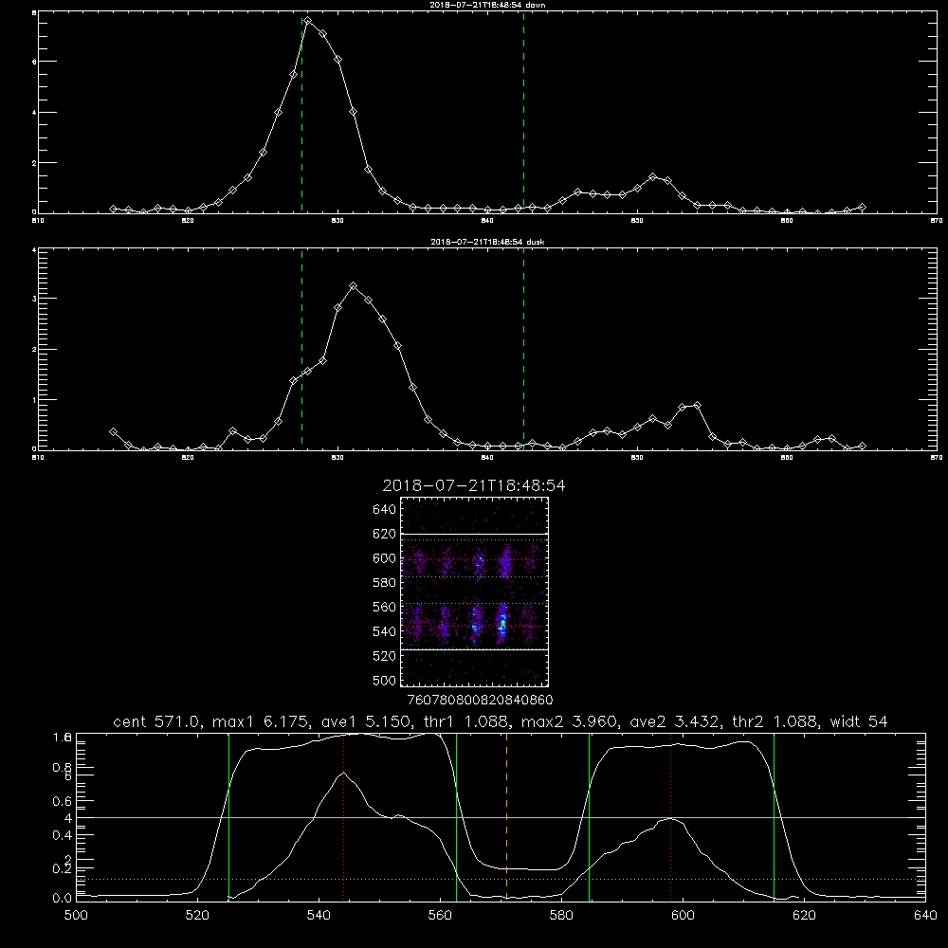Image resolution: width=948 pixels, height=948 pixels.
Task: Click the 'max1 6.175' value in stats line
Action: [x=262, y=721]
